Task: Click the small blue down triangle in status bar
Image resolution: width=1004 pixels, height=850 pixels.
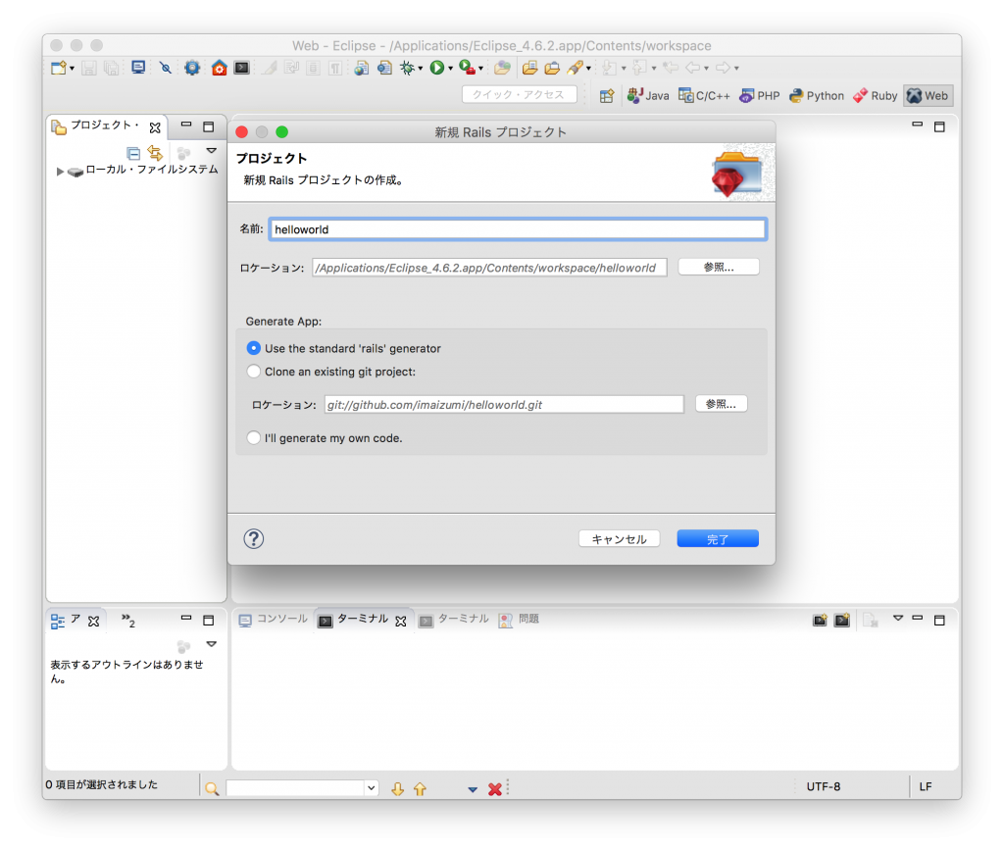Action: point(473,790)
